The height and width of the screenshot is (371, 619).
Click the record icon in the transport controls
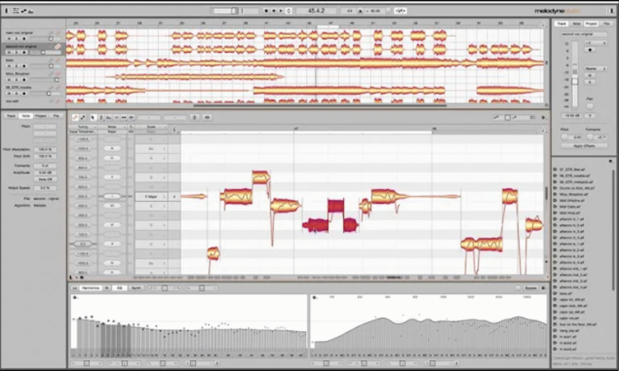[x=267, y=9]
